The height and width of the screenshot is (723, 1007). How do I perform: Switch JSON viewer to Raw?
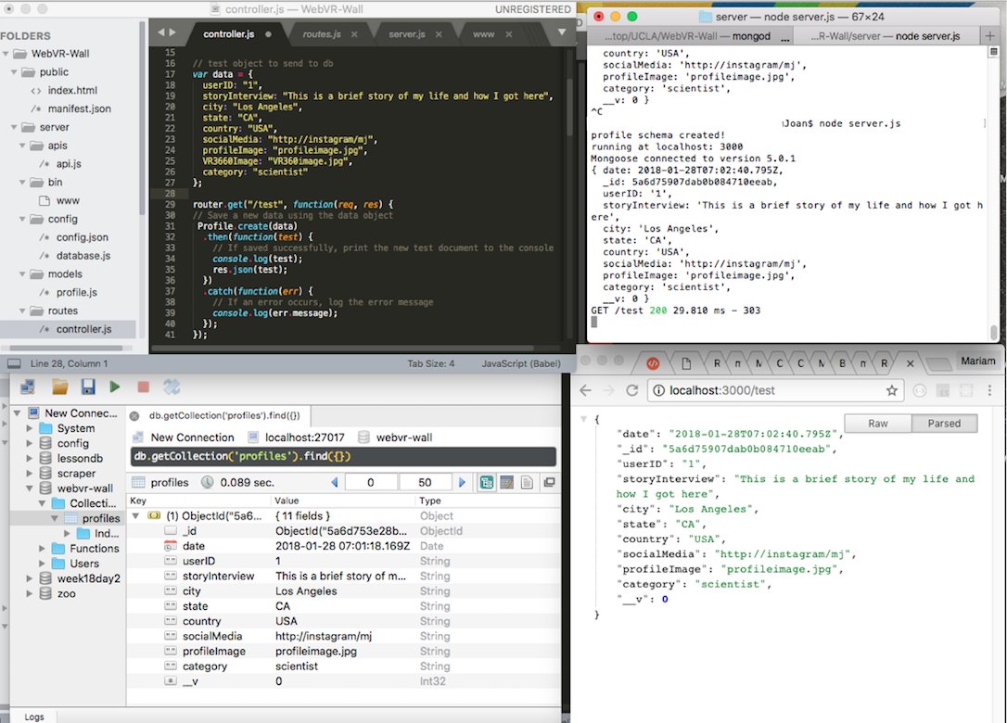point(878,424)
